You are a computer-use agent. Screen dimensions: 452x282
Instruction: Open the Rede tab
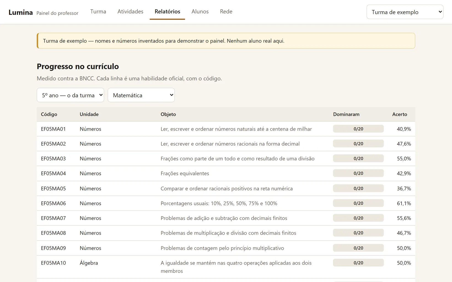(226, 12)
